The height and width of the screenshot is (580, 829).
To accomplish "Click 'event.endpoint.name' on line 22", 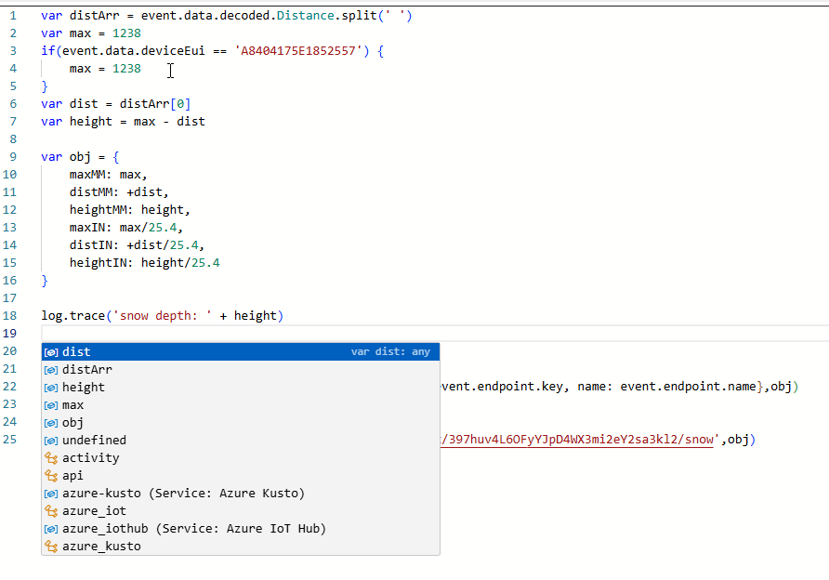I will [688, 387].
